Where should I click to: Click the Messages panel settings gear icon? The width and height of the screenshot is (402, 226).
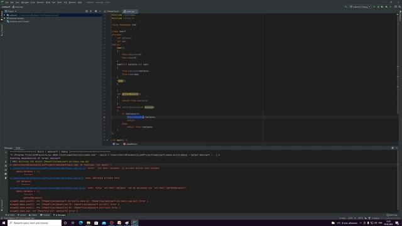(x=393, y=148)
